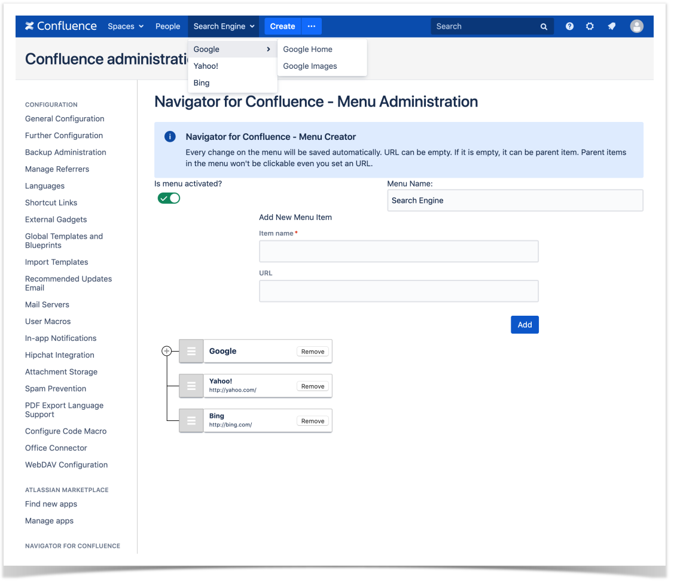The image size is (674, 583).
Task: Click the blue Add button
Action: (524, 325)
